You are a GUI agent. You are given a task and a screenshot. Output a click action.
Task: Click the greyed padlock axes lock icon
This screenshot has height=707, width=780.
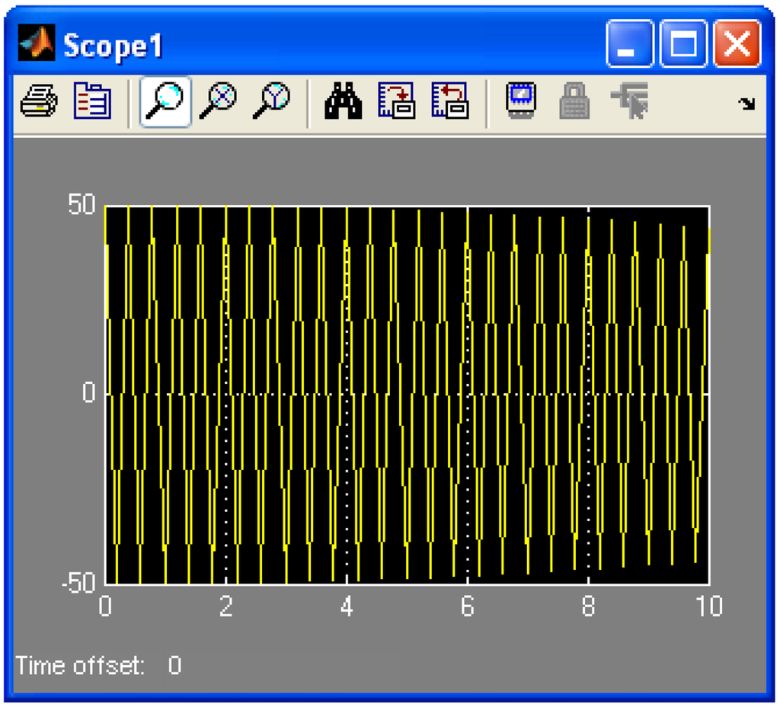575,101
